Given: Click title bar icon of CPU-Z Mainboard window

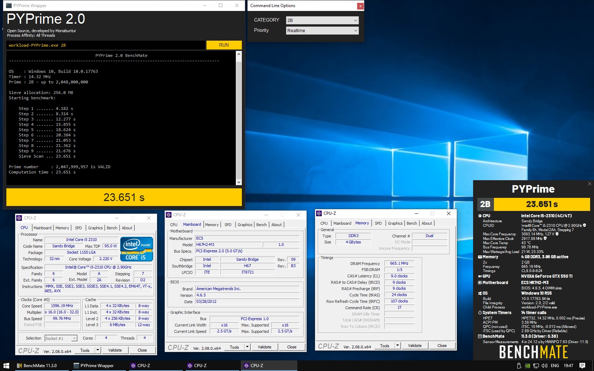Looking at the screenshot, I should click(x=169, y=215).
